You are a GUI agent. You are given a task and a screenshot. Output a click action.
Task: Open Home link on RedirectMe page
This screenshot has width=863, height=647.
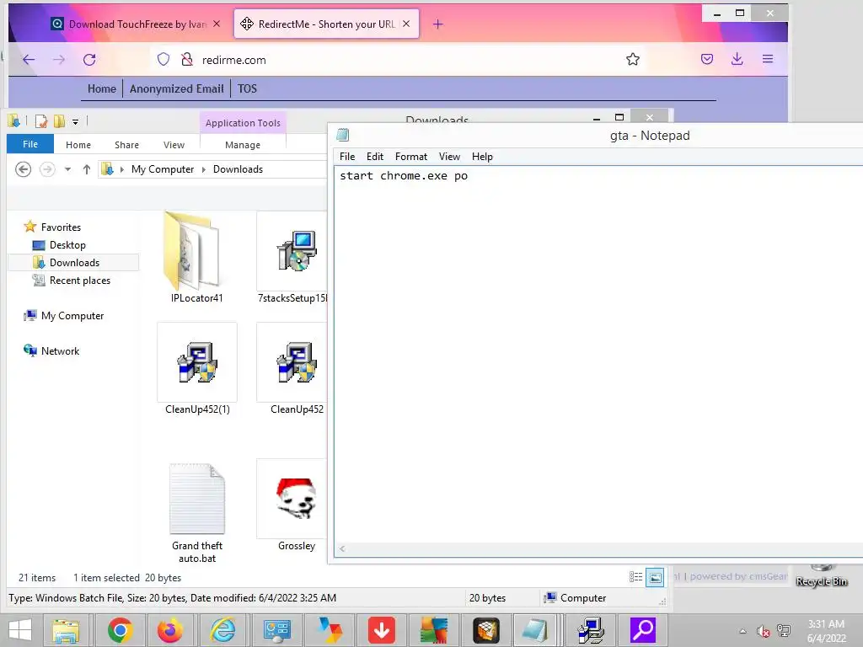[x=102, y=88]
